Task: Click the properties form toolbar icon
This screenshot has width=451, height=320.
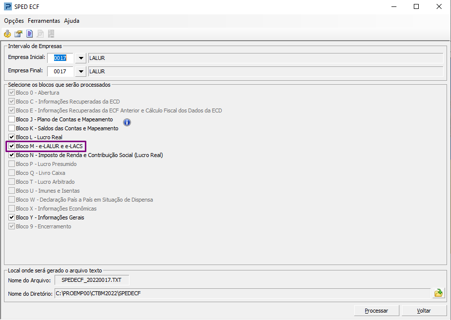Action: pyautogui.click(x=18, y=34)
